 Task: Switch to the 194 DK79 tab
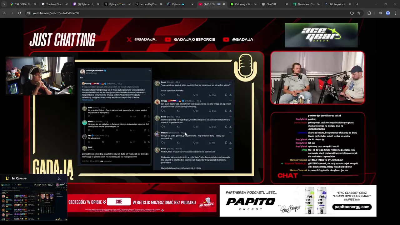[x=23, y=4]
